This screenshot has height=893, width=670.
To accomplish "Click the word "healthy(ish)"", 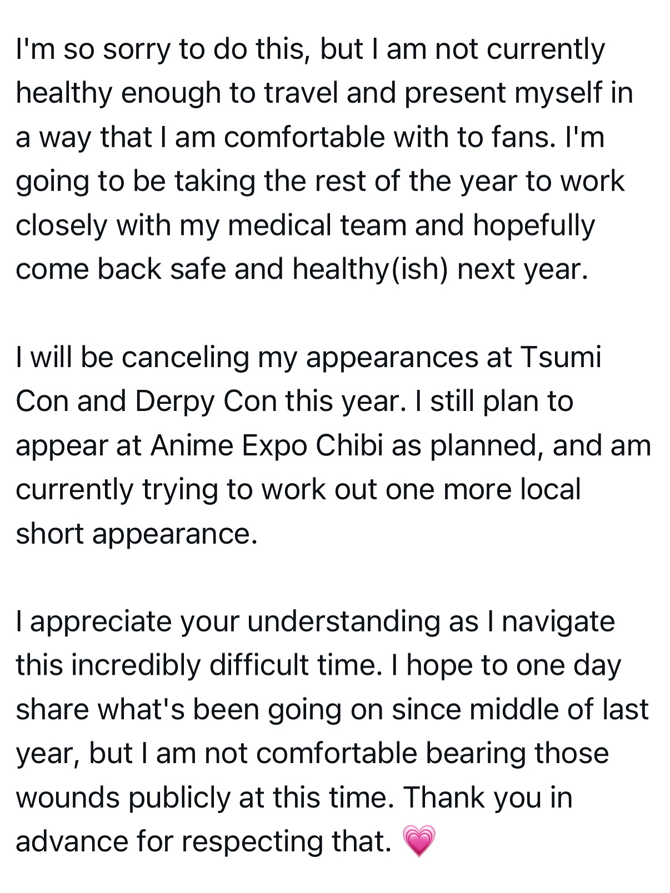I will pyautogui.click(x=370, y=269).
